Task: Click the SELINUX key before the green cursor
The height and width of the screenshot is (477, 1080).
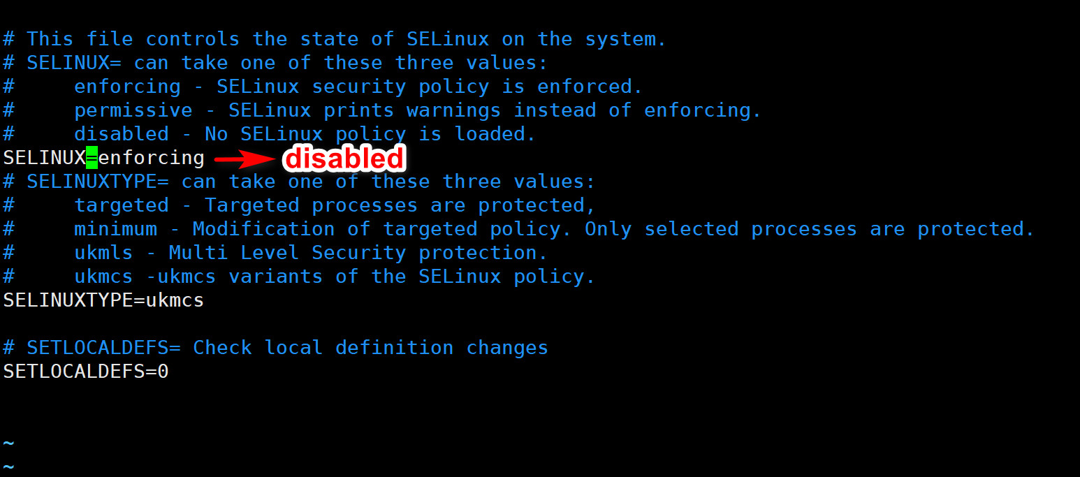Action: tap(44, 158)
